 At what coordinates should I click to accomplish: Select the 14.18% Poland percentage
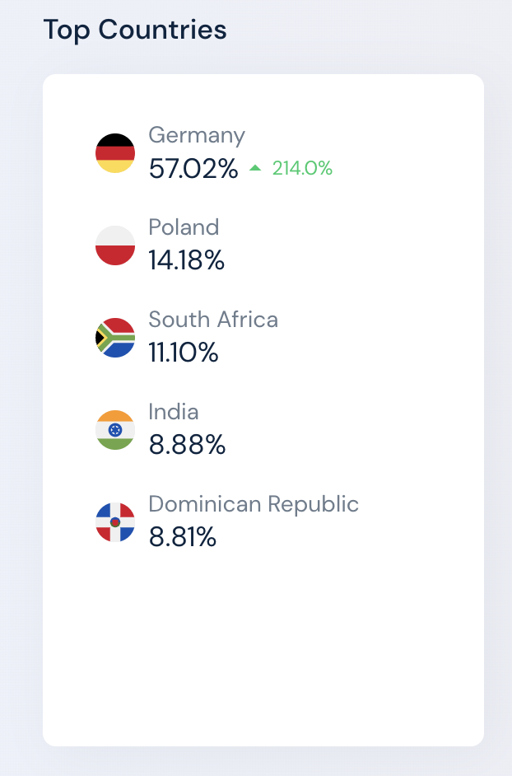click(187, 260)
